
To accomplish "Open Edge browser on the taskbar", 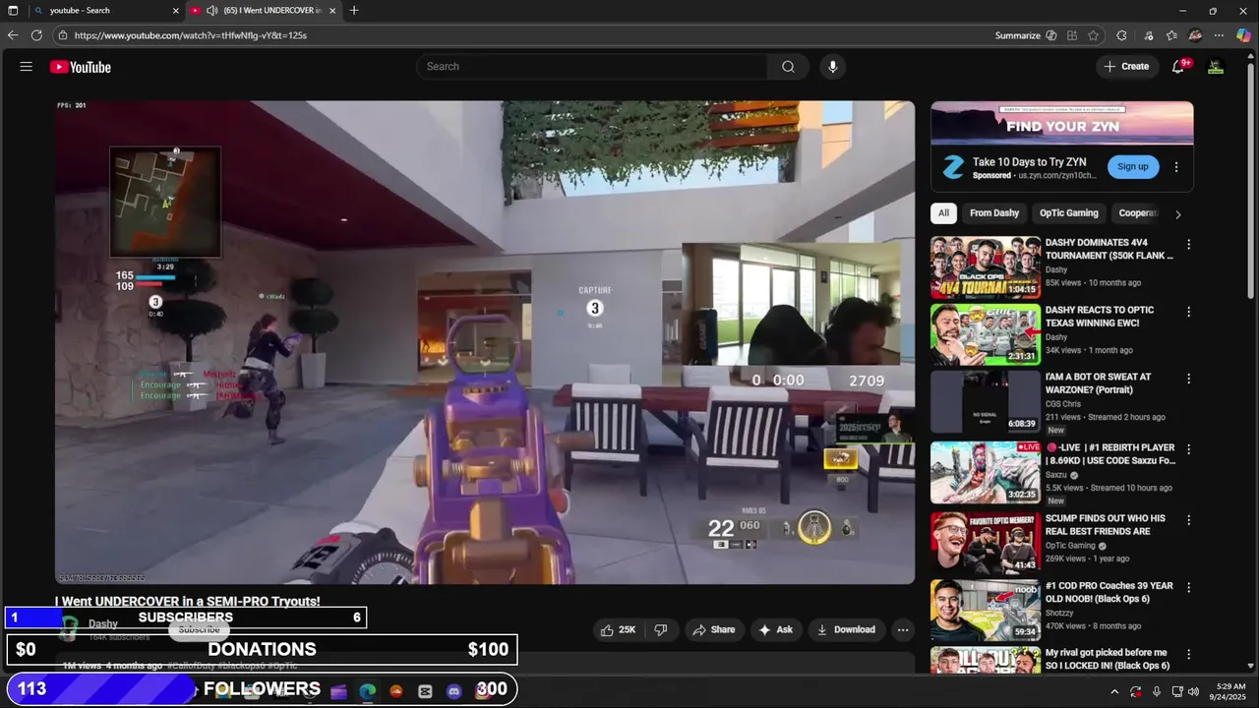I will [x=367, y=691].
